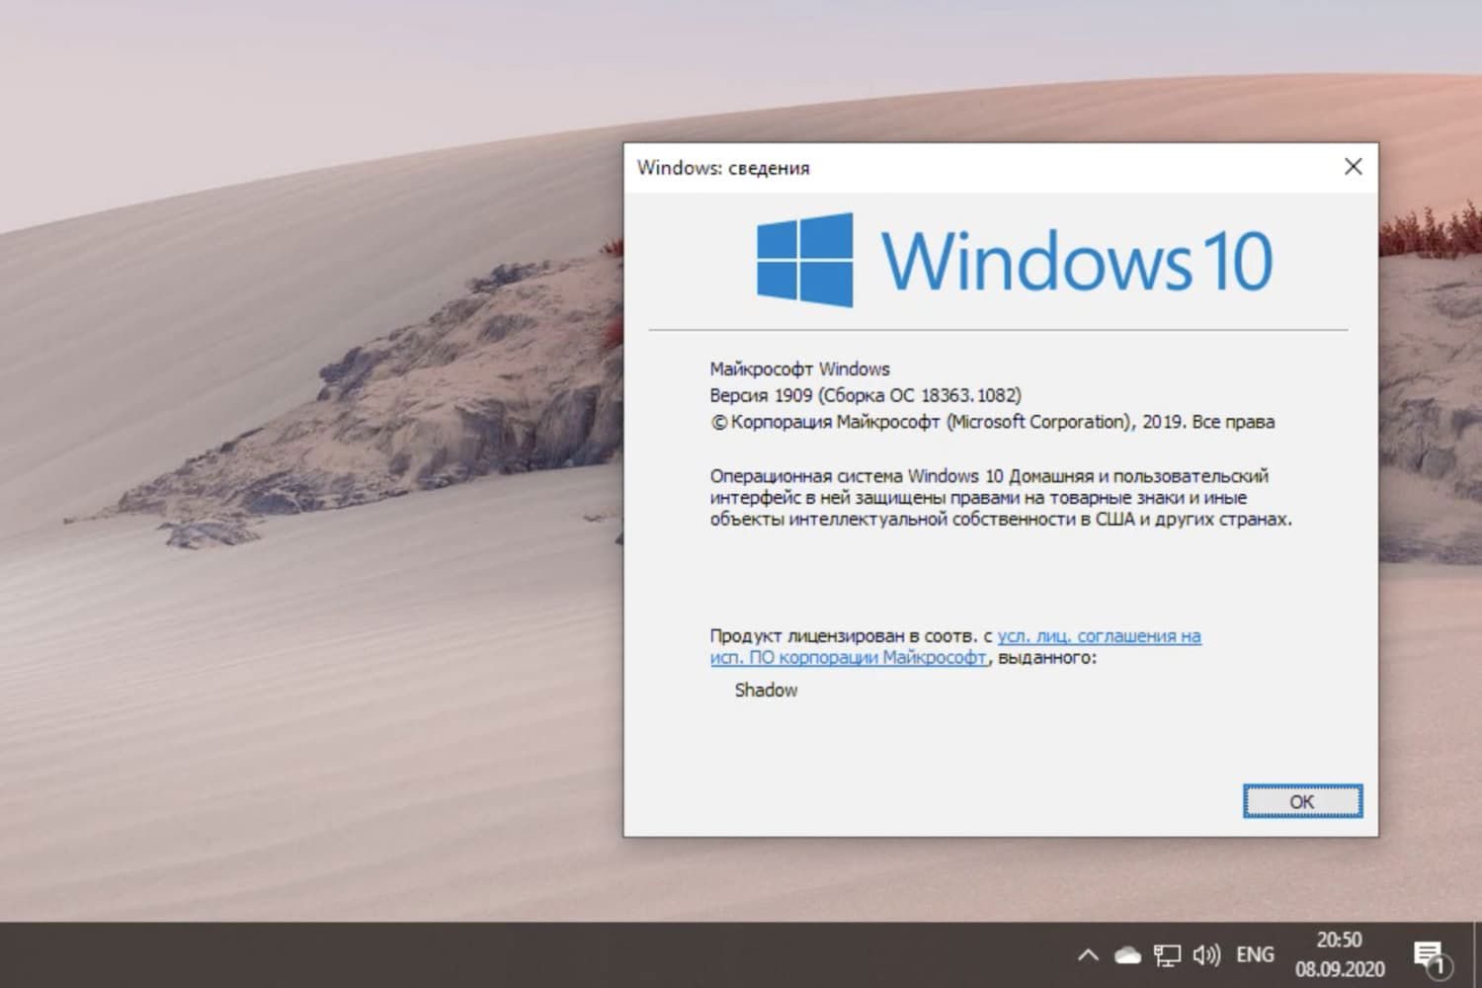Click the Windows: сведения title bar
Screen dimensions: 1482x988
click(x=723, y=167)
